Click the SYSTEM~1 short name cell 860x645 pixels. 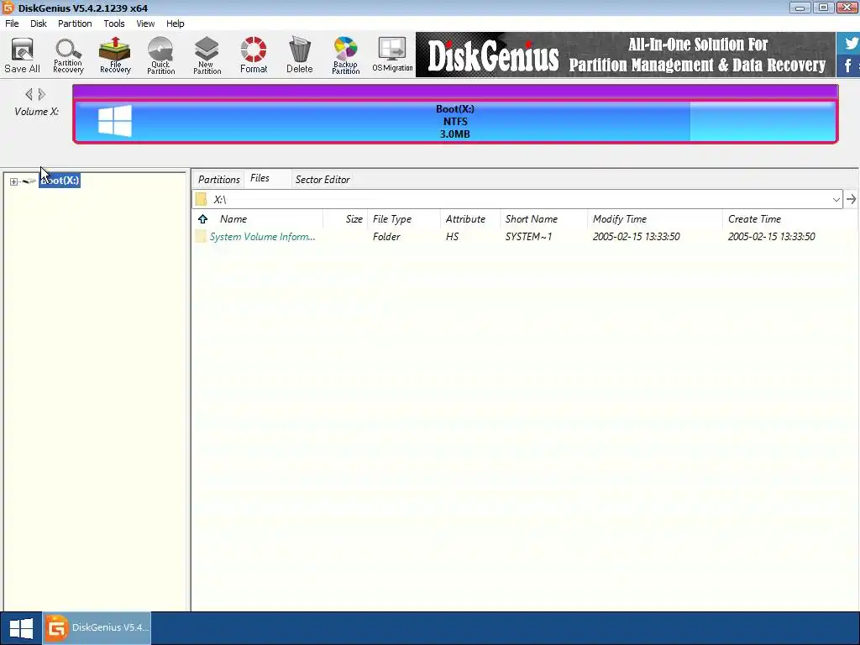529,237
